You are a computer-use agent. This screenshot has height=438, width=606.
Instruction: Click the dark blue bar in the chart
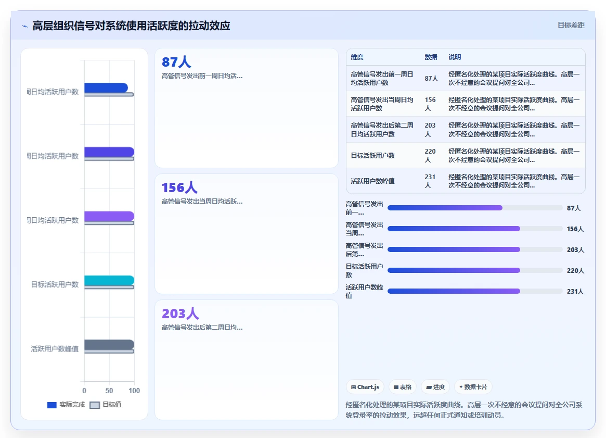[106, 88]
